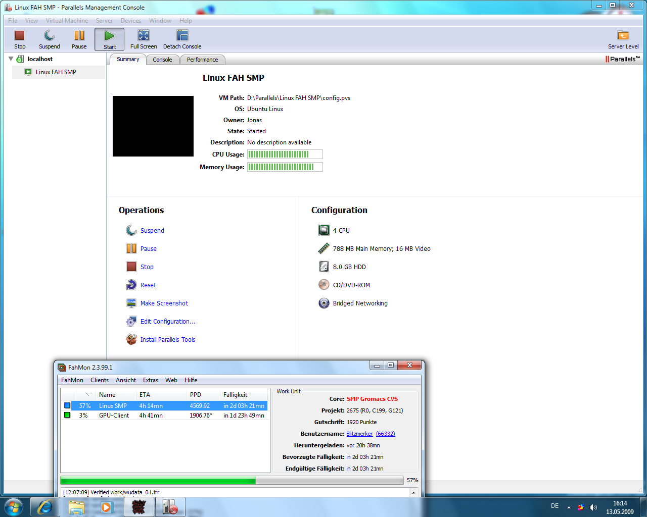Click the black VM screen thumbnail

153,126
